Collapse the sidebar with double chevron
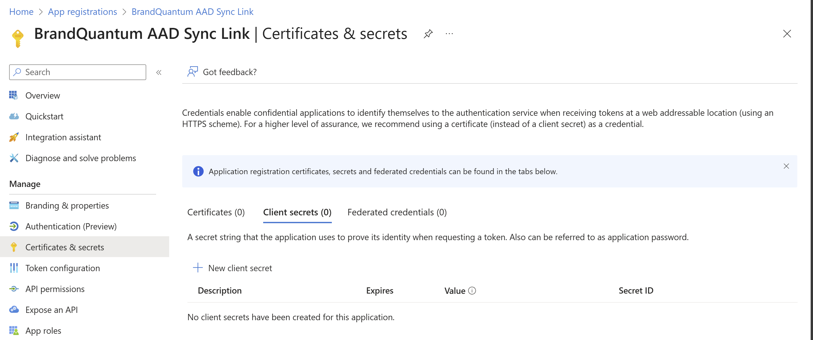Image resolution: width=813 pixels, height=340 pixels. [x=159, y=72]
